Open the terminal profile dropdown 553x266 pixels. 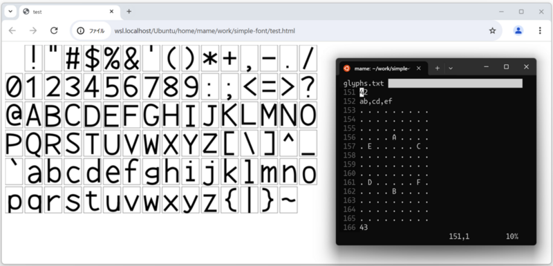pyautogui.click(x=451, y=68)
